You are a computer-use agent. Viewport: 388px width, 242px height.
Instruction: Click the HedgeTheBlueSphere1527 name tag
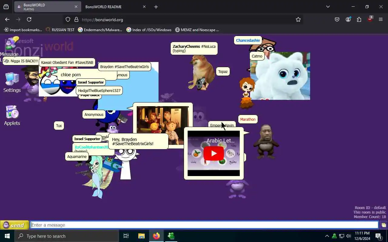99,90
